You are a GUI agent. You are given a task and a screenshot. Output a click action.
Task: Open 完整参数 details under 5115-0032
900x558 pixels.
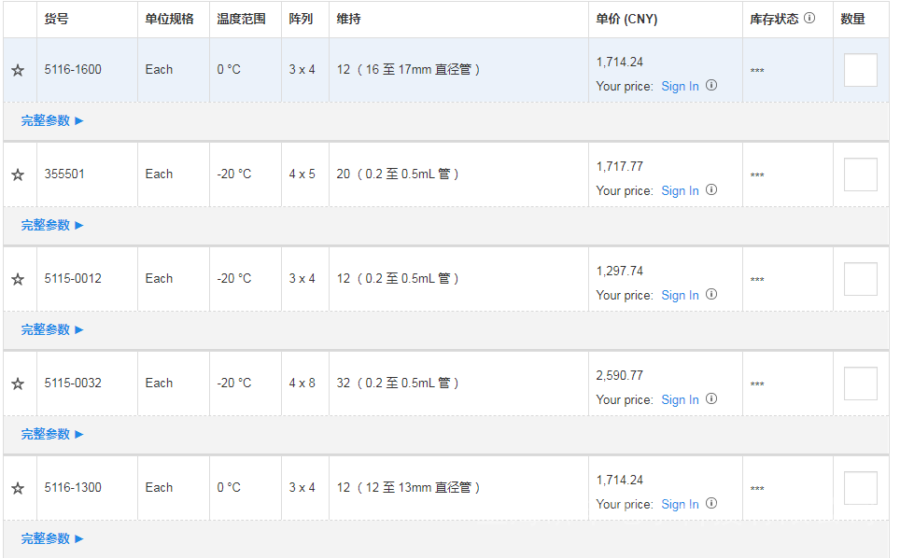[x=52, y=434]
